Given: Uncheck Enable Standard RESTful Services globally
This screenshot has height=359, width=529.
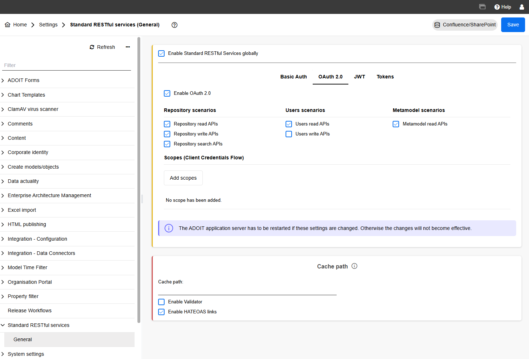Looking at the screenshot, I should coord(161,53).
